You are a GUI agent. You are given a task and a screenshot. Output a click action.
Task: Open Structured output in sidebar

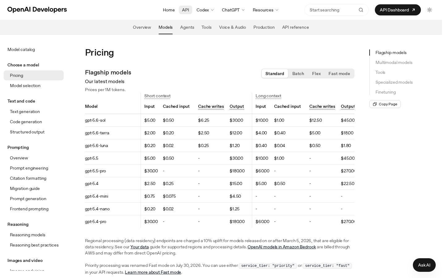34,132
